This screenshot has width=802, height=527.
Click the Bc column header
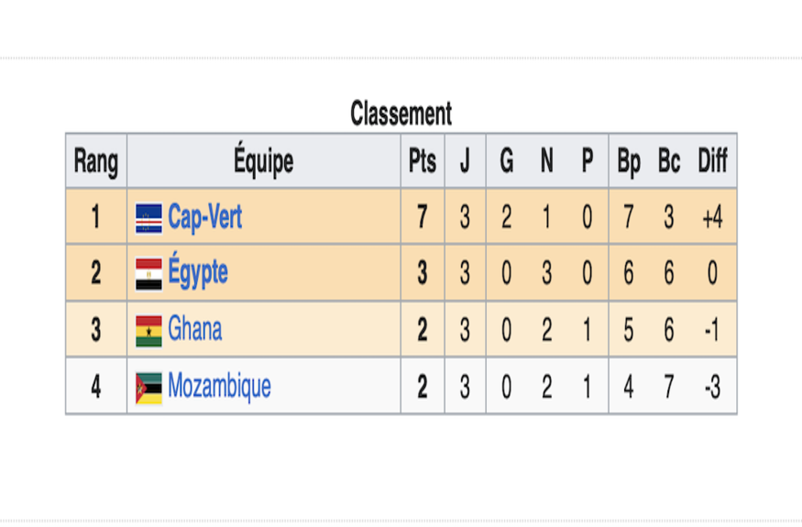[x=669, y=161]
